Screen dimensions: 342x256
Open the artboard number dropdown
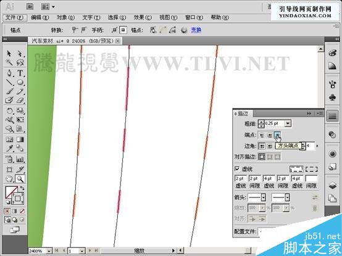click(81, 251)
